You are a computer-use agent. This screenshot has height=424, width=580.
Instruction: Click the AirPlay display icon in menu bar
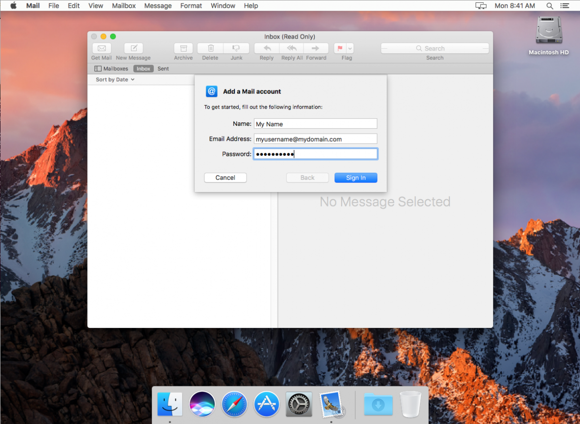tap(480, 6)
